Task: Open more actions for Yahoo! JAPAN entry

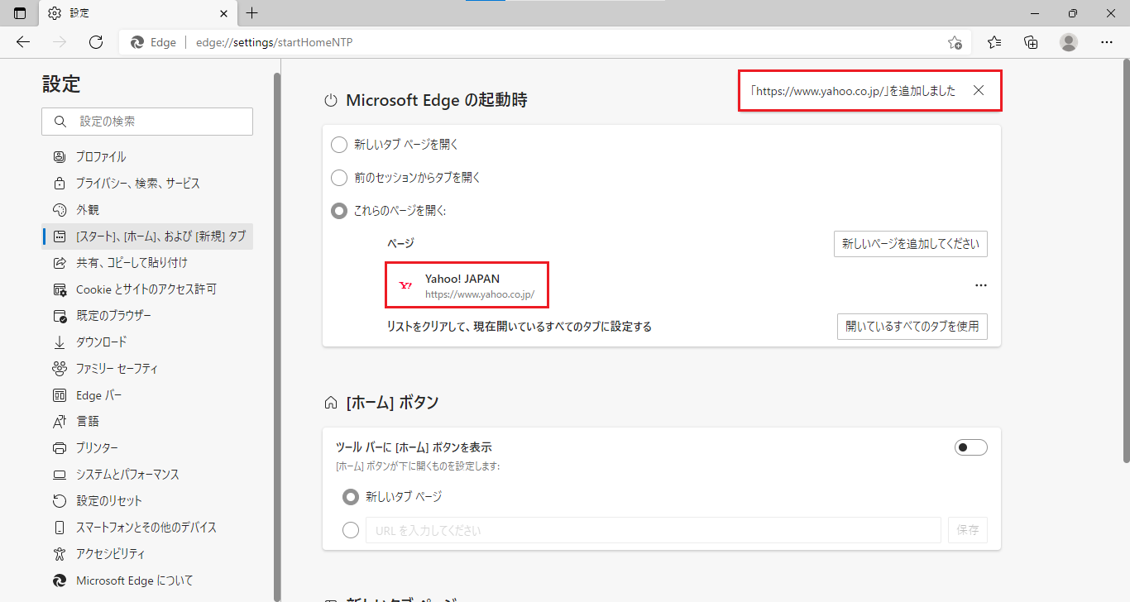Action: tap(980, 285)
